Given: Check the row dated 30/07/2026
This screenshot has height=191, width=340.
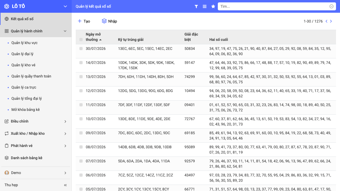Looking at the screenshot, I should 81,49.
